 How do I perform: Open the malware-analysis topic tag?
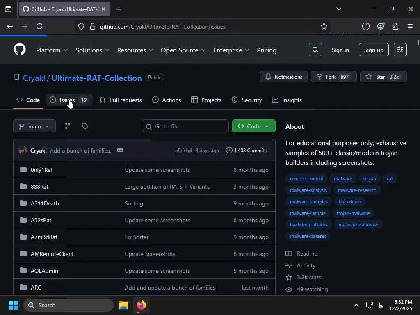pos(308,190)
